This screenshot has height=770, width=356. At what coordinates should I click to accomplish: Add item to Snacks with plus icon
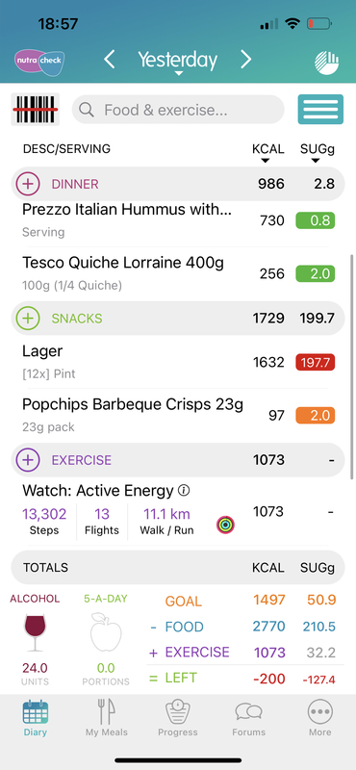point(28,319)
